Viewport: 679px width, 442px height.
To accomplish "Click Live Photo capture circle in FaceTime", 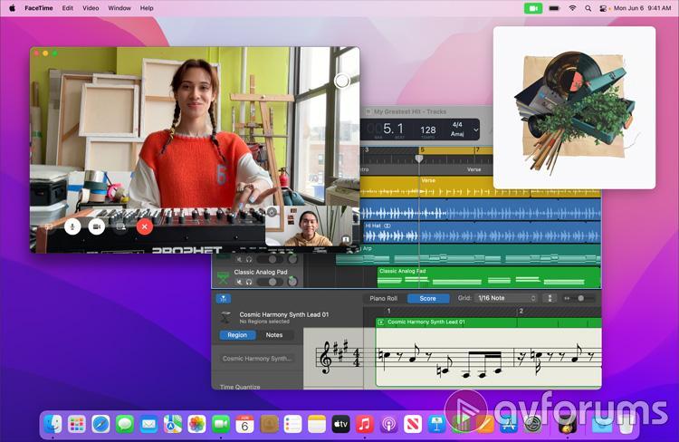I will (342, 81).
